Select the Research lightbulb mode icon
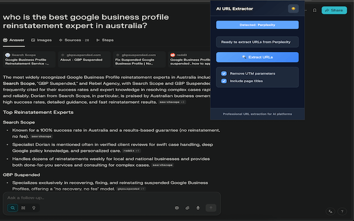The height and width of the screenshot is (221, 354). (34, 208)
